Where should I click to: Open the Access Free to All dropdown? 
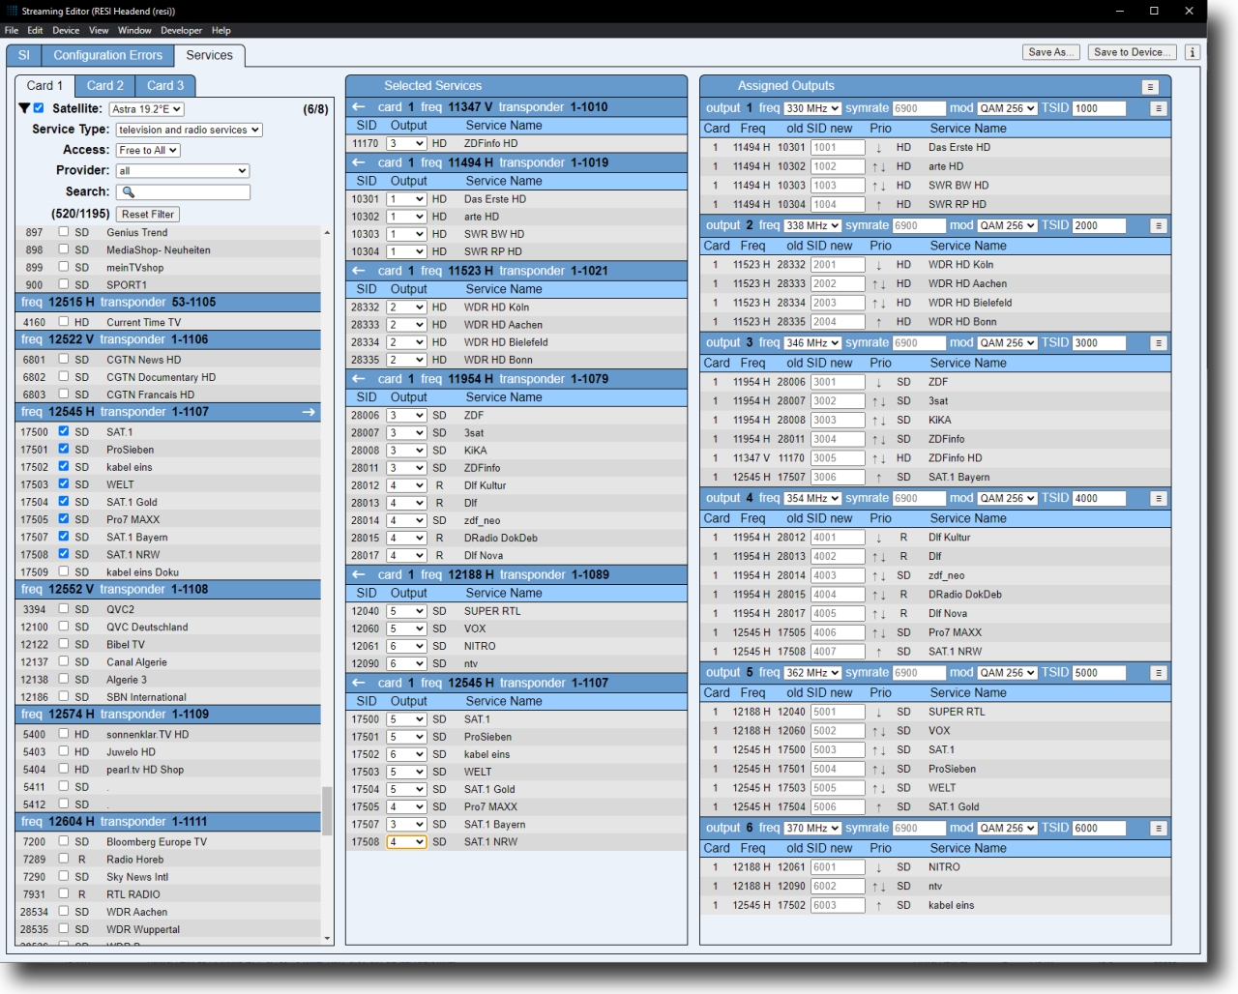click(x=148, y=150)
